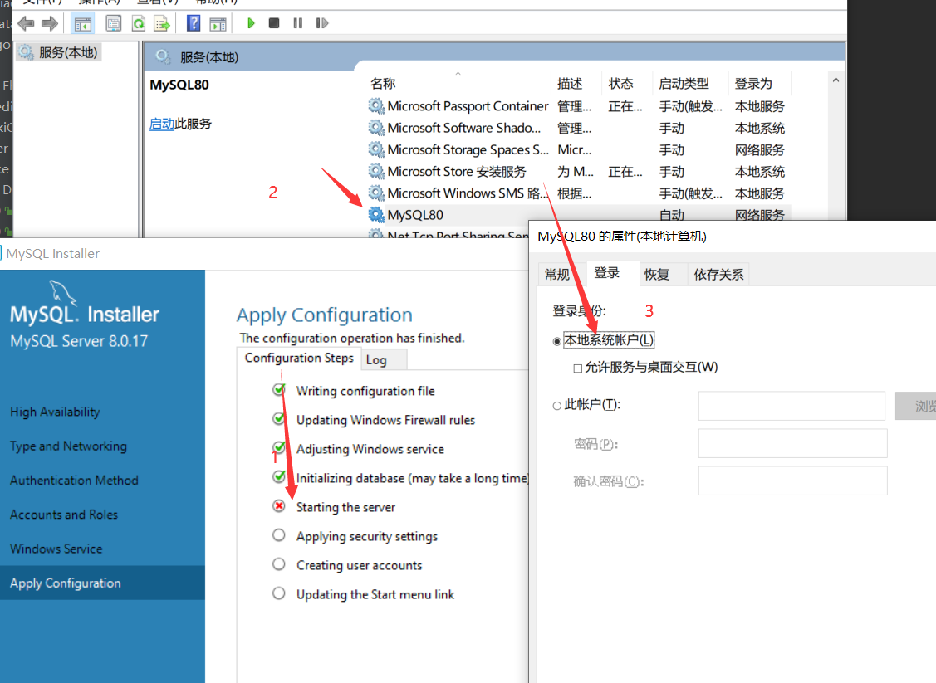
Task: Click the Pause Service icon
Action: 298,23
